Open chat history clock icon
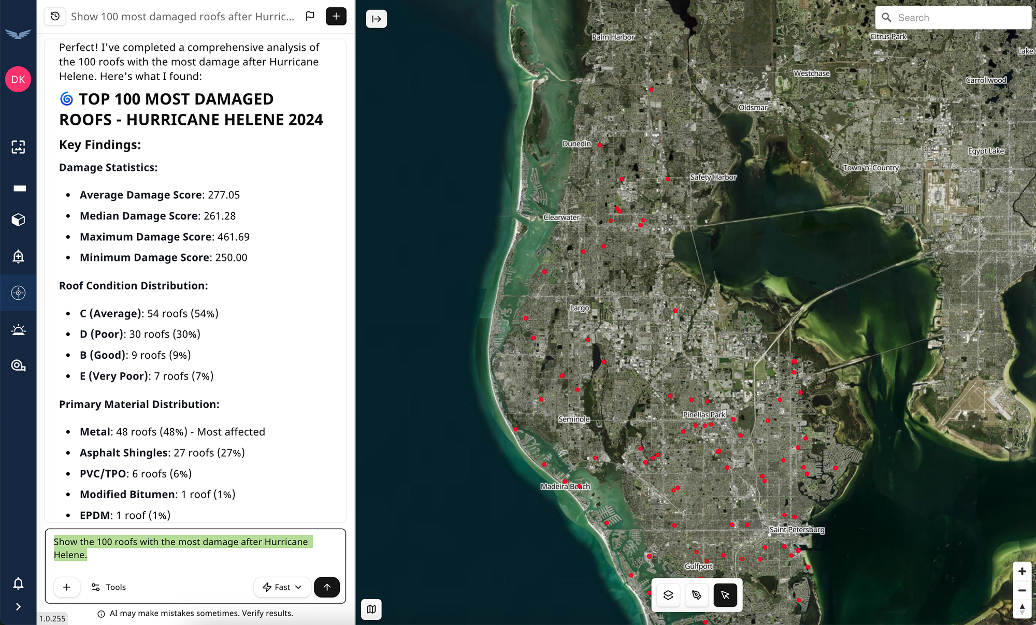This screenshot has height=625, width=1036. (x=55, y=17)
